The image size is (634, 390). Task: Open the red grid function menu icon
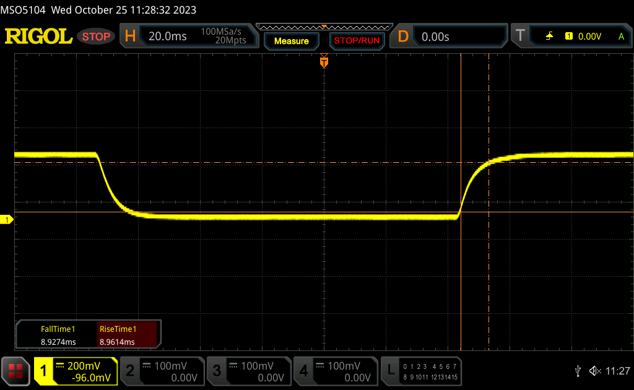tap(15, 371)
